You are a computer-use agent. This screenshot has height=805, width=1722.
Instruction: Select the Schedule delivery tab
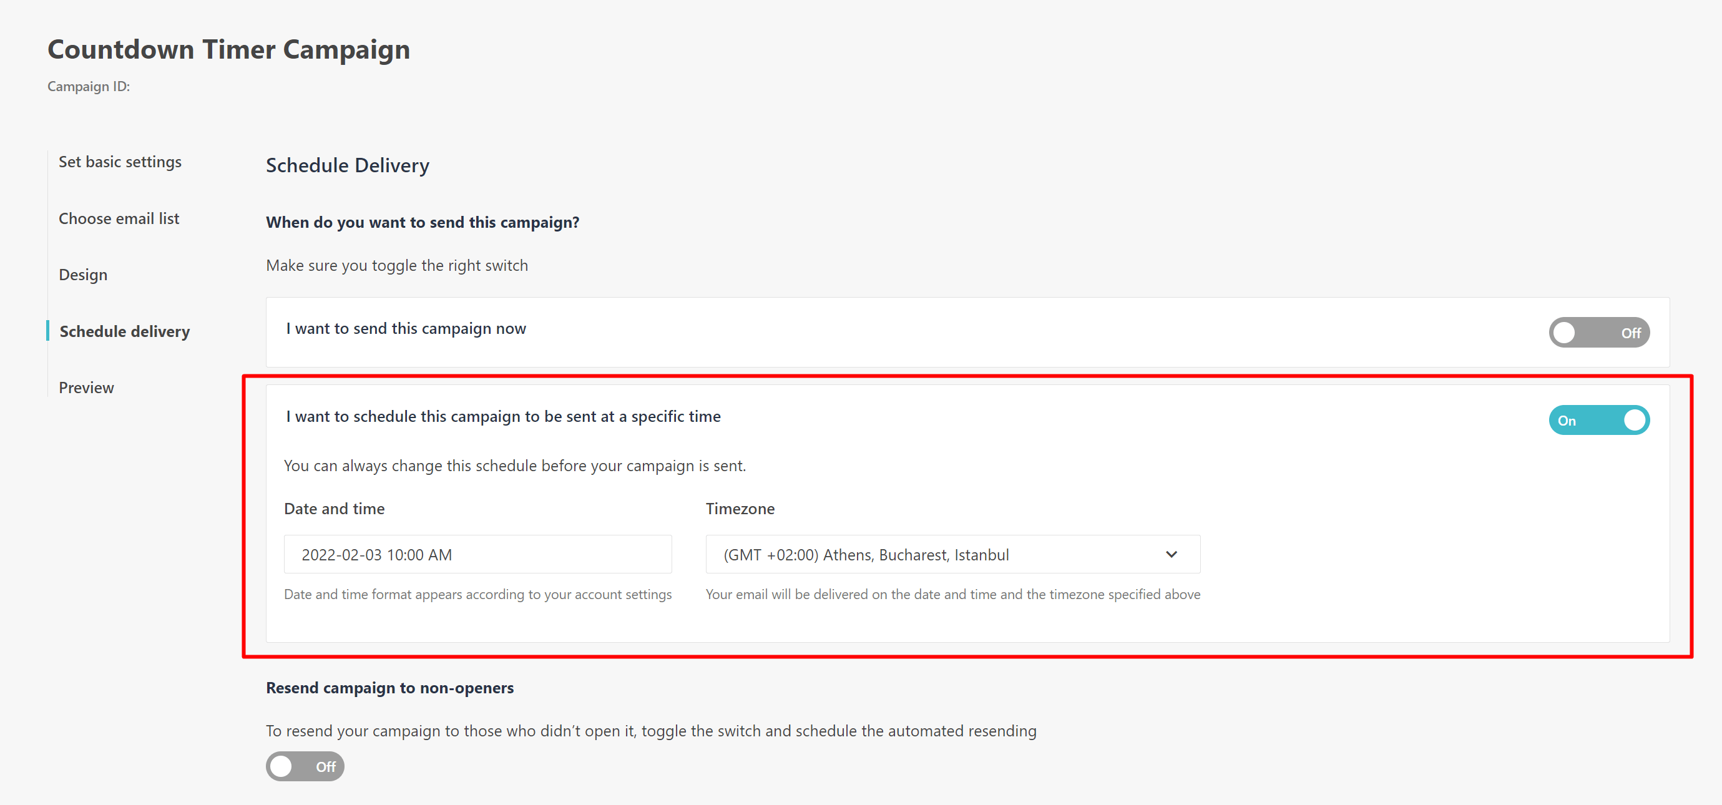pyautogui.click(x=124, y=331)
